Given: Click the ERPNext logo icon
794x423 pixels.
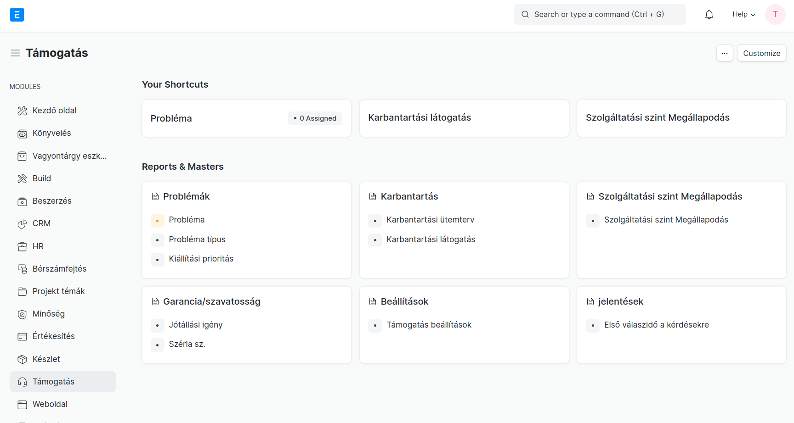Looking at the screenshot, I should [x=17, y=15].
